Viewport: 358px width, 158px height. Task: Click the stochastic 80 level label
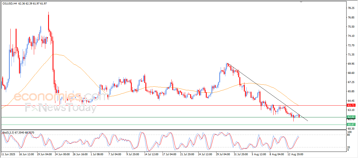click(348, 135)
